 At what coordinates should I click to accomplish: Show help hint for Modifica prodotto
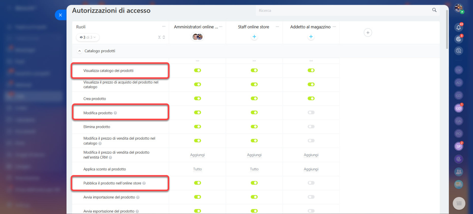click(x=115, y=113)
